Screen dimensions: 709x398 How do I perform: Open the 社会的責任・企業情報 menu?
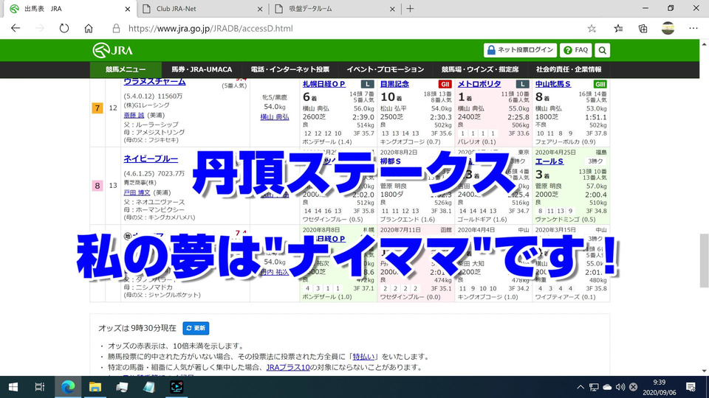569,69
